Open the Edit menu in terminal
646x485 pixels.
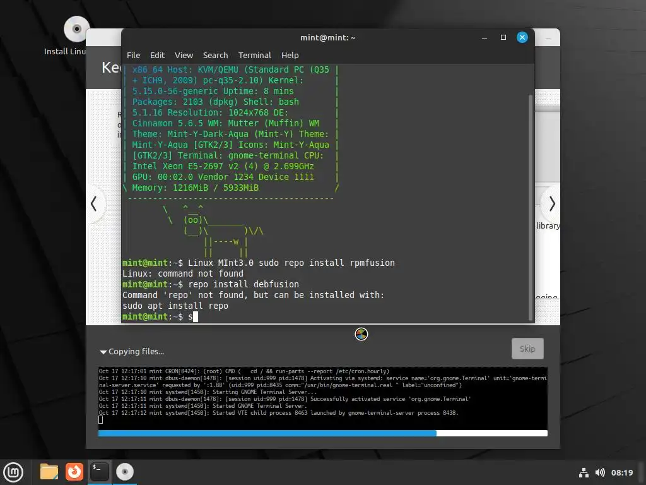[157, 56]
